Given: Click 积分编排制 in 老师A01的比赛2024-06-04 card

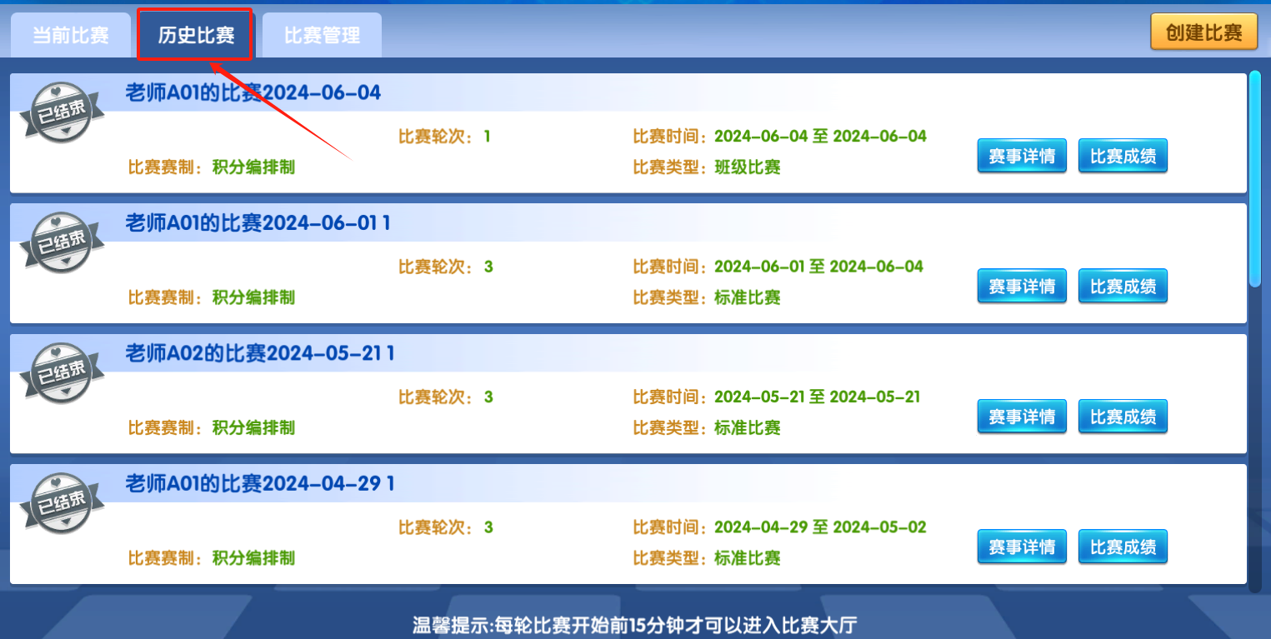Looking at the screenshot, I should click(253, 167).
